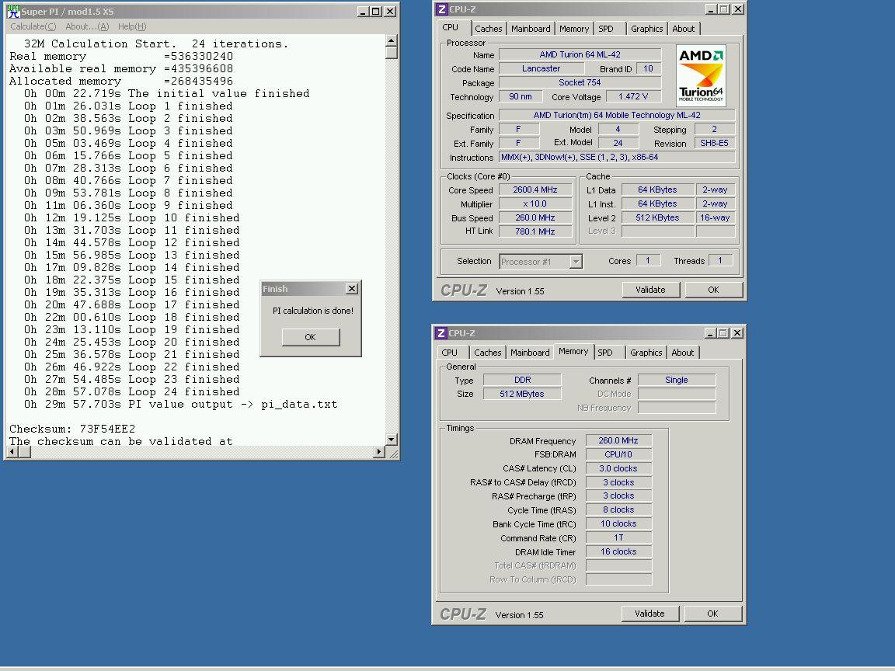Image resolution: width=895 pixels, height=671 pixels.
Task: Click the Super PI title bar icon
Action: (13, 12)
